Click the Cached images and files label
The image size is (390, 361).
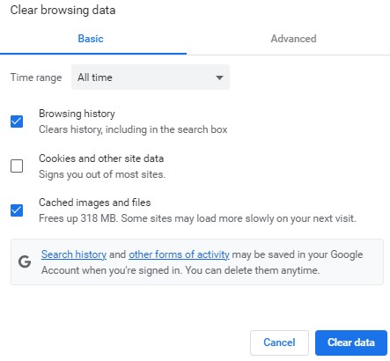tap(95, 203)
